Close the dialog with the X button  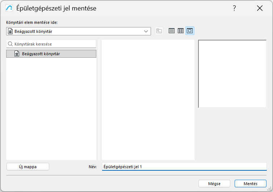coord(260,8)
